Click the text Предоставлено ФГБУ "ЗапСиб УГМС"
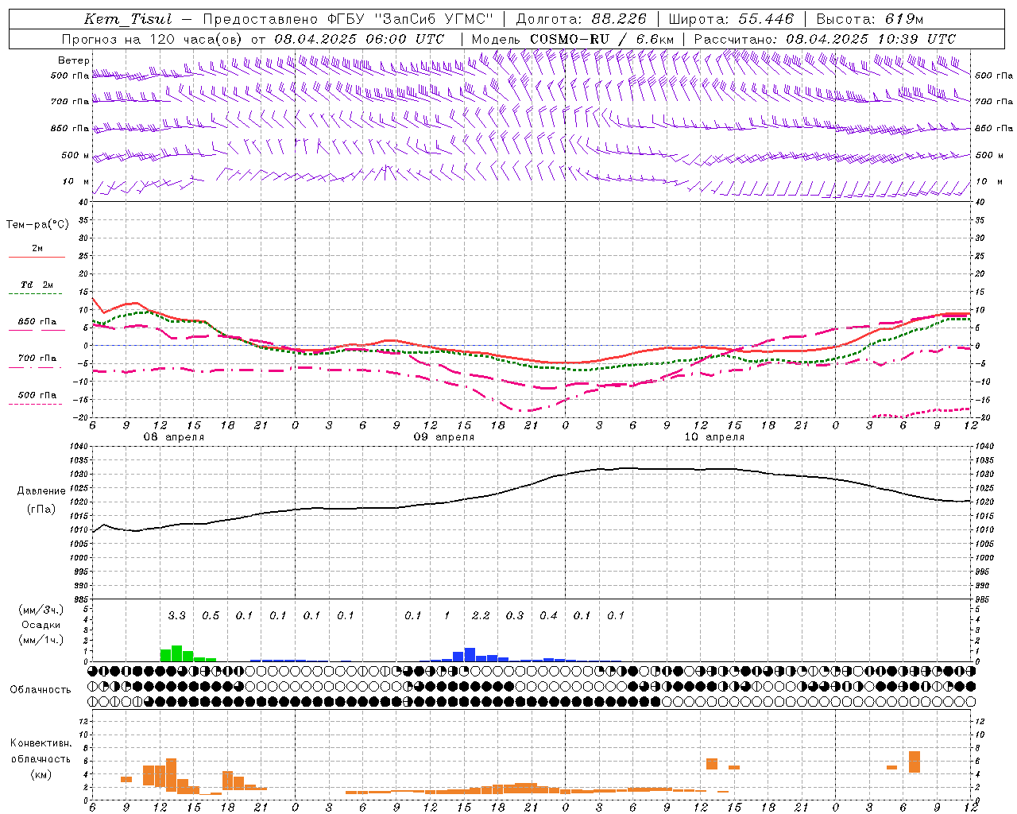This screenshot has height=814, width=1017. point(349,19)
